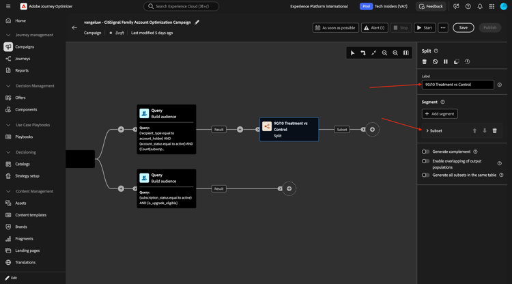Click the canvas toolbar rotate icon beside the pointer
The image size is (512, 284).
point(363,53)
